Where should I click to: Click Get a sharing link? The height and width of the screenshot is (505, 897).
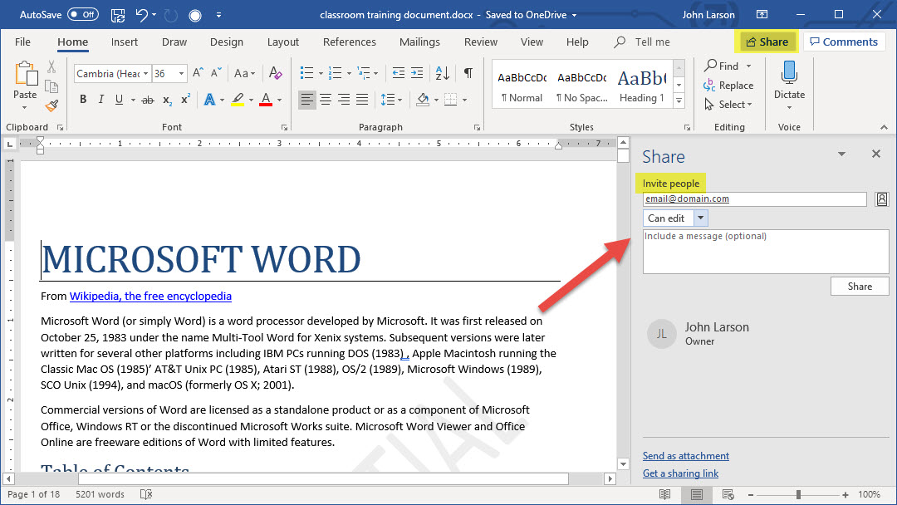pyautogui.click(x=680, y=473)
